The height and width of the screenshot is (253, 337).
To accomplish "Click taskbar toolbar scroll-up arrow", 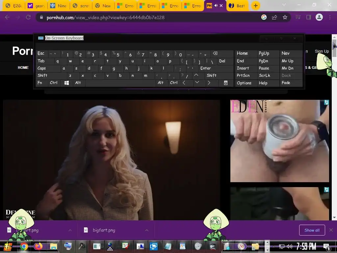I will 267,243.
